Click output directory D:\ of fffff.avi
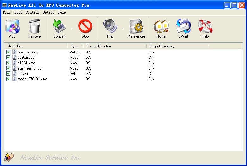This screenshot has width=247, height=166. 151,73
